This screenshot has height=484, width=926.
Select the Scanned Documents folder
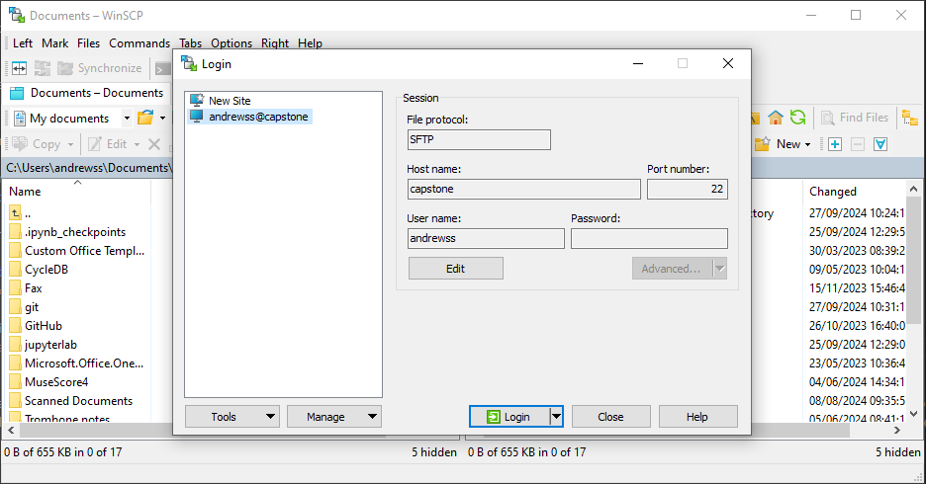(71, 401)
